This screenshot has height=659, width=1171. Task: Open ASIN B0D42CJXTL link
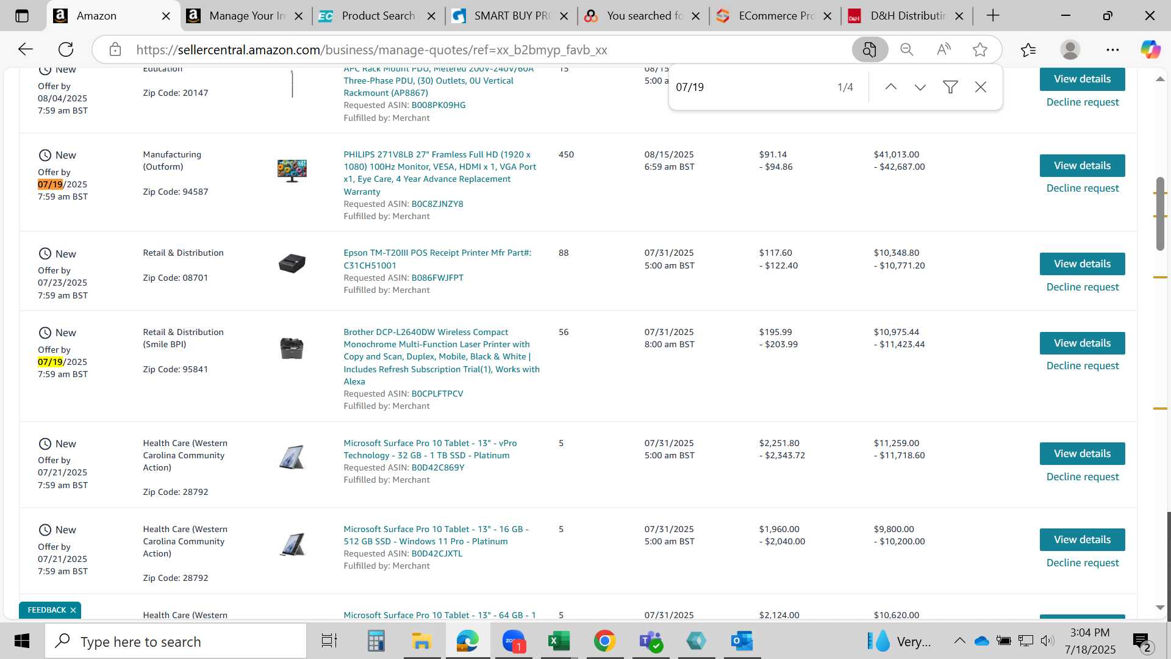437,553
